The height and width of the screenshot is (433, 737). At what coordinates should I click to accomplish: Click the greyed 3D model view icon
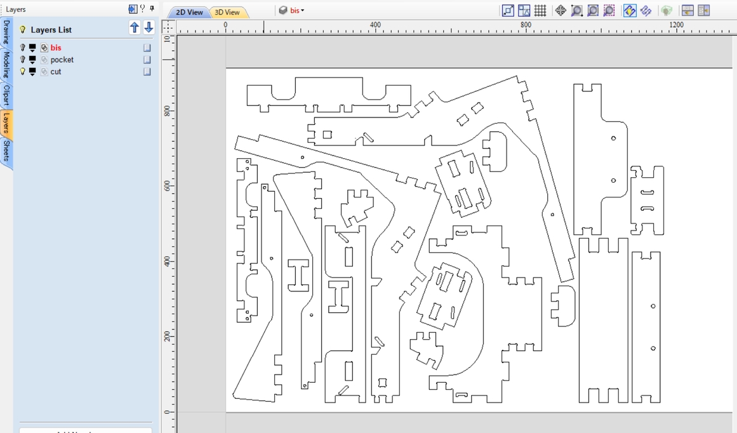click(x=667, y=10)
